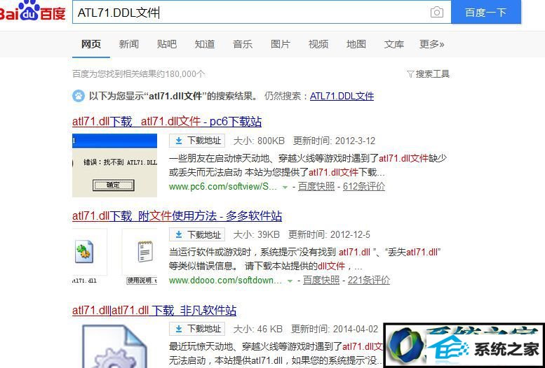Click 下载地址 button in 非凡软件站 result
The width and height of the screenshot is (545, 368).
pos(197,328)
